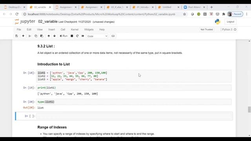Run the current cell
This screenshot has height=141, width=251.
pos(64,36)
